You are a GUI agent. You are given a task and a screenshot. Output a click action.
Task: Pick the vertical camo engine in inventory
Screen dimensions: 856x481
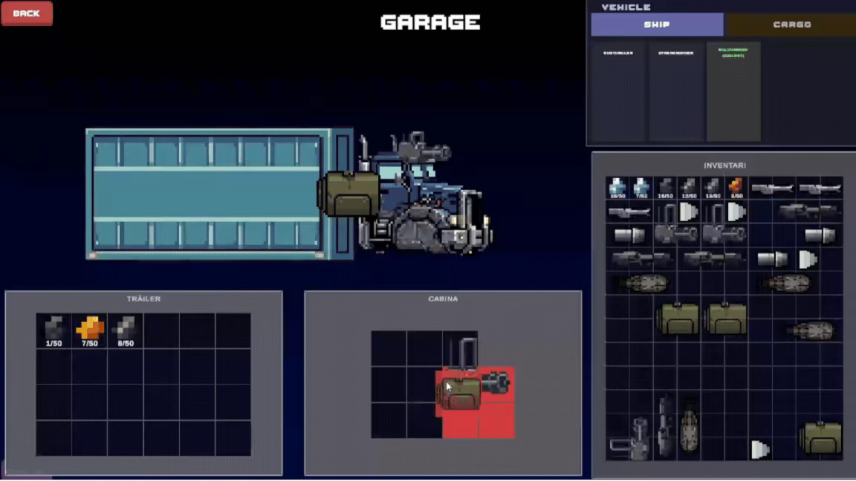point(689,428)
